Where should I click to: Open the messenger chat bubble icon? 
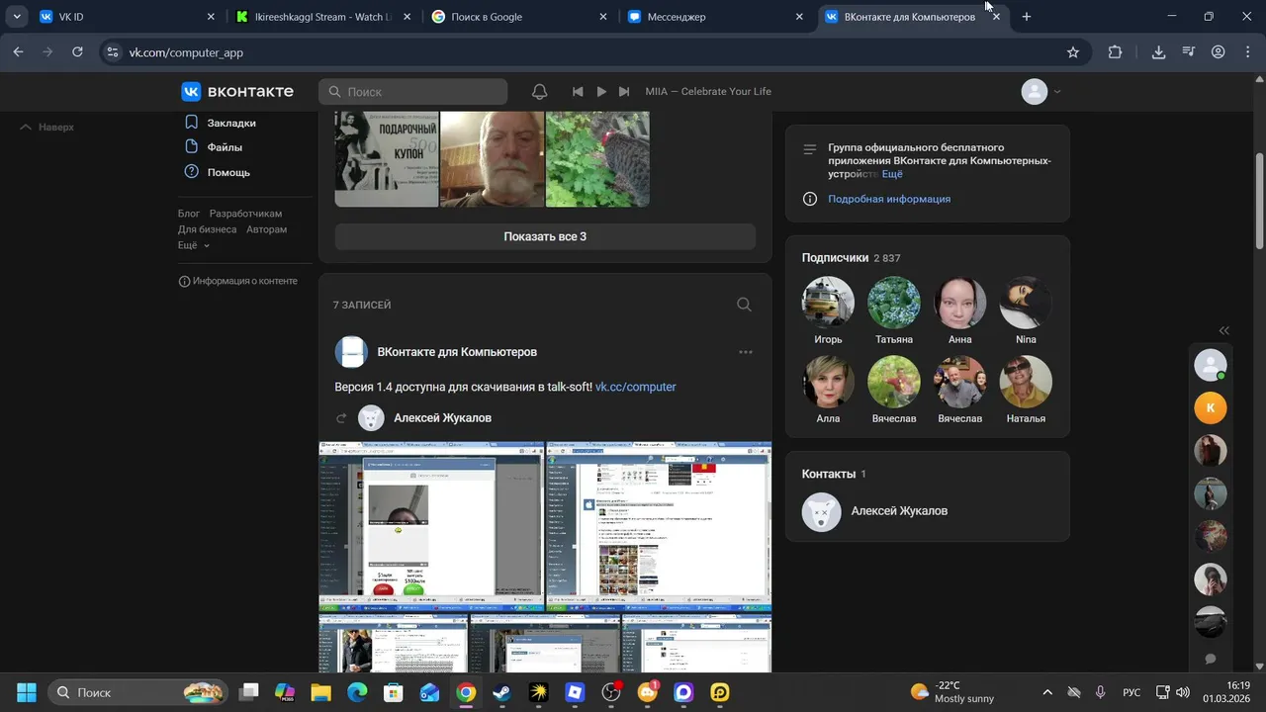(1211, 659)
